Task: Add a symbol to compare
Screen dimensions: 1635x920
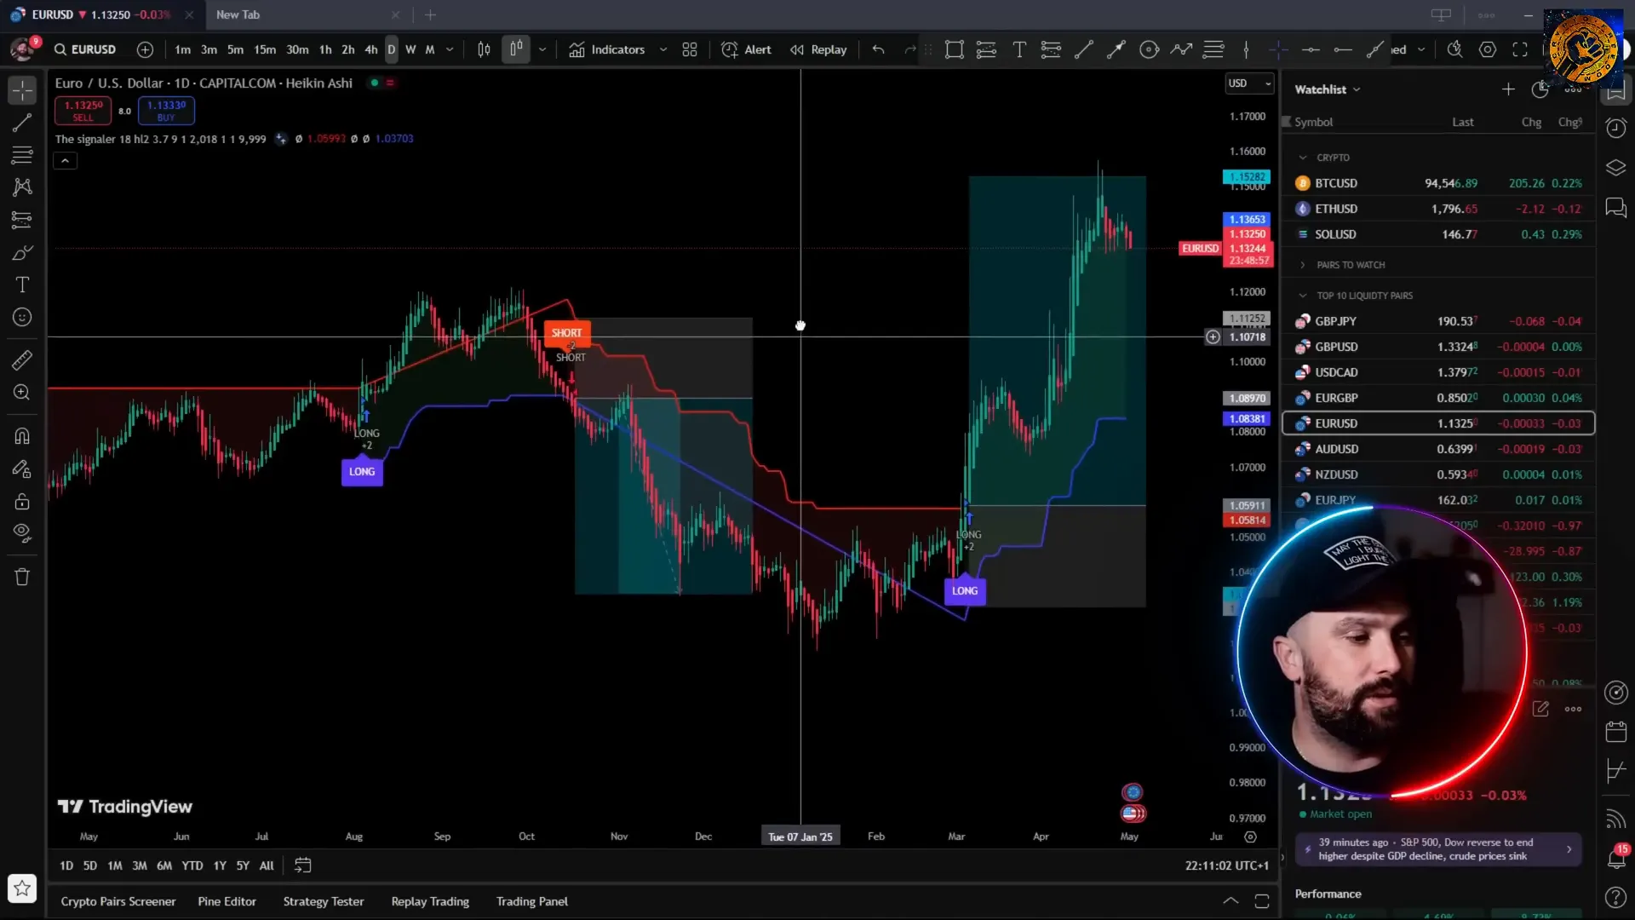Action: pyautogui.click(x=146, y=49)
